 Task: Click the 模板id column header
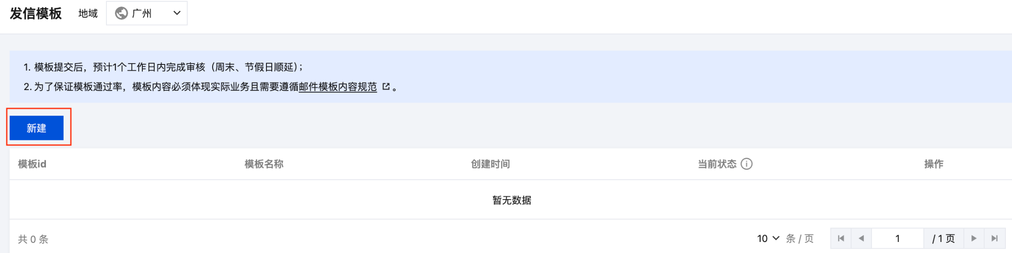pyautogui.click(x=32, y=164)
